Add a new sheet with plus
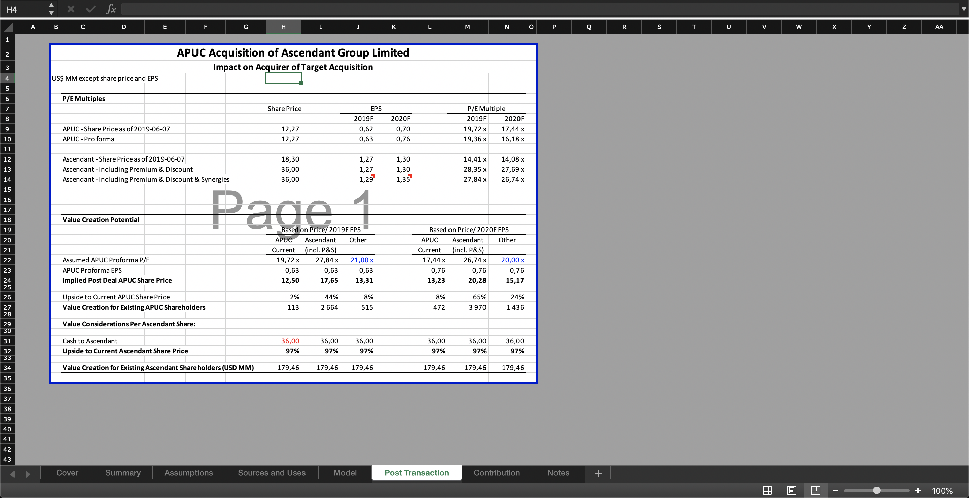Image resolution: width=969 pixels, height=498 pixels. tap(598, 473)
